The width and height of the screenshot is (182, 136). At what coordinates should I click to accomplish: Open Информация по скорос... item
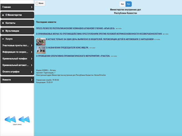pos(17,52)
